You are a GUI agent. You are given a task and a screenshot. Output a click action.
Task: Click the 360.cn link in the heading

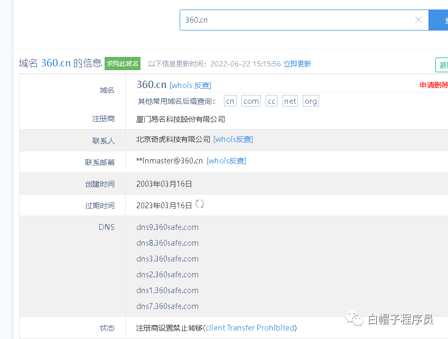55,63
